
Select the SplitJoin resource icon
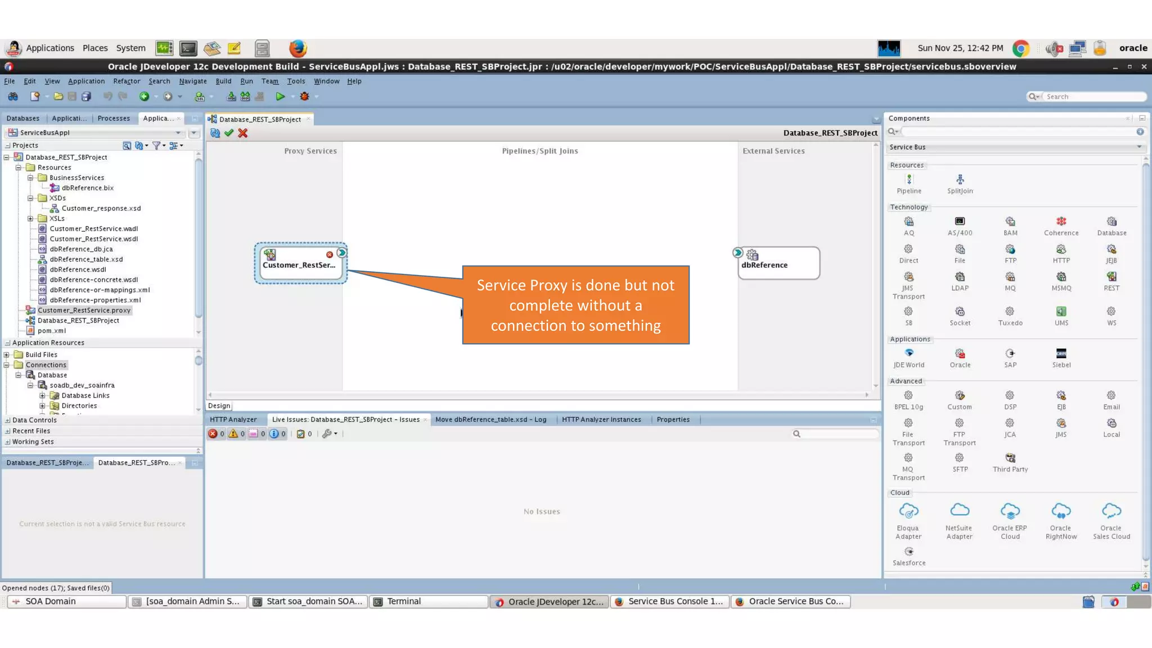(x=960, y=179)
